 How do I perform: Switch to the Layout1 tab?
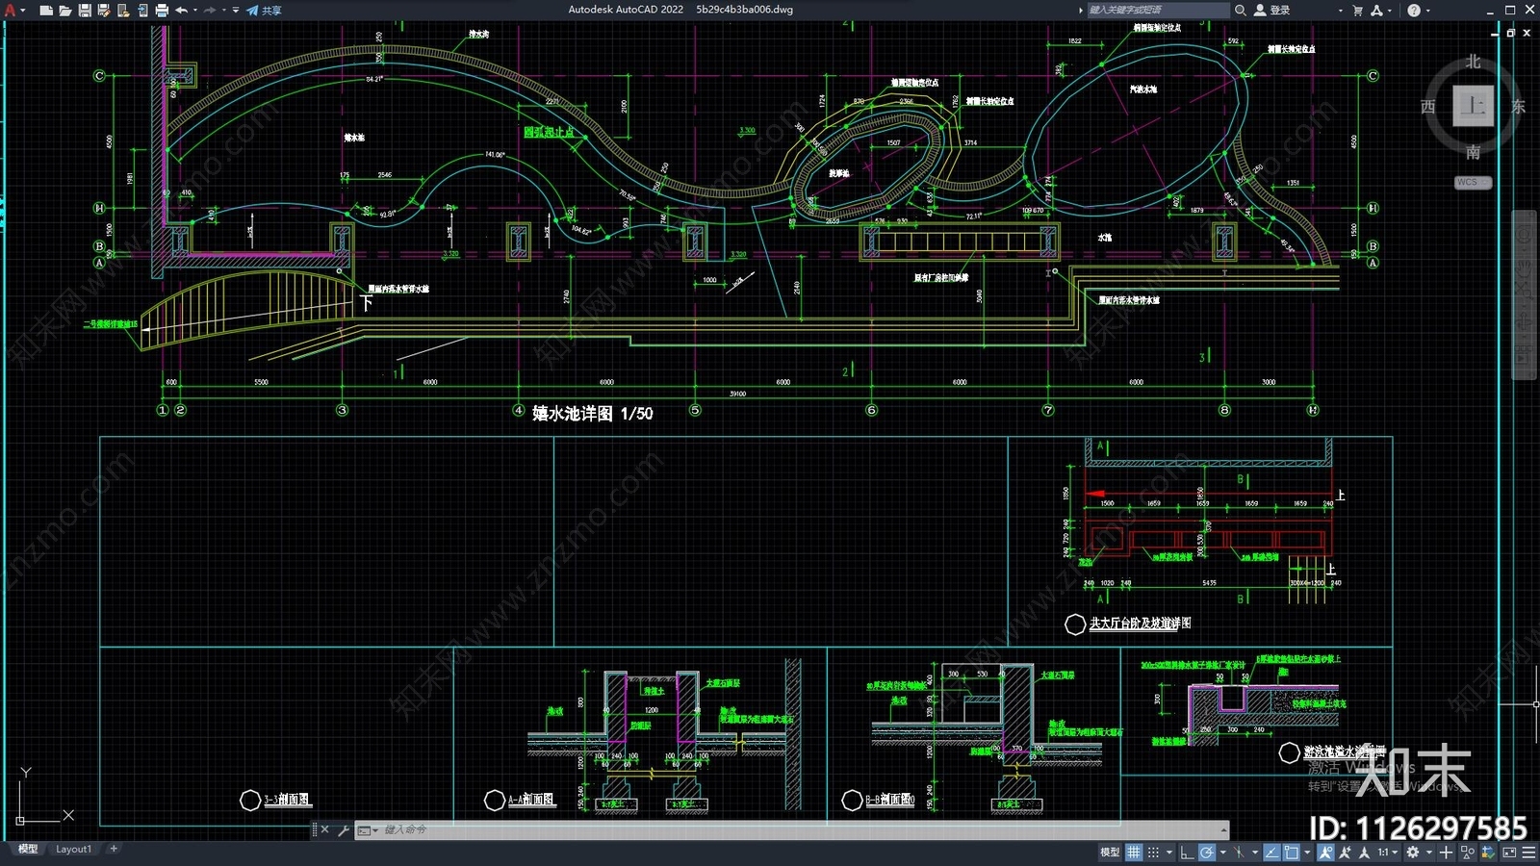(73, 849)
